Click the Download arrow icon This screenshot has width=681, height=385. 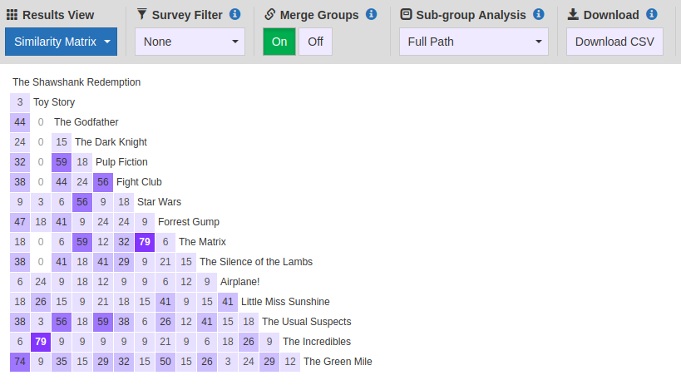tap(573, 14)
